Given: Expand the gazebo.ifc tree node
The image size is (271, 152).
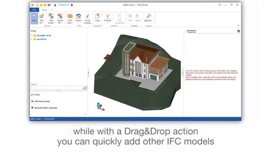Looking at the screenshot, I should (x=32, y=39).
